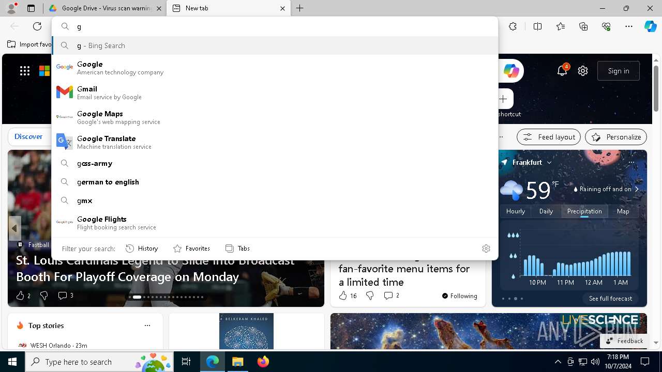Add a shortcut with plus icon
The image size is (662, 372).
(503, 99)
